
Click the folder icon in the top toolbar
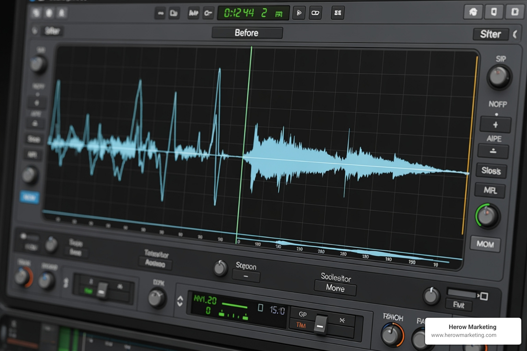tap(174, 13)
